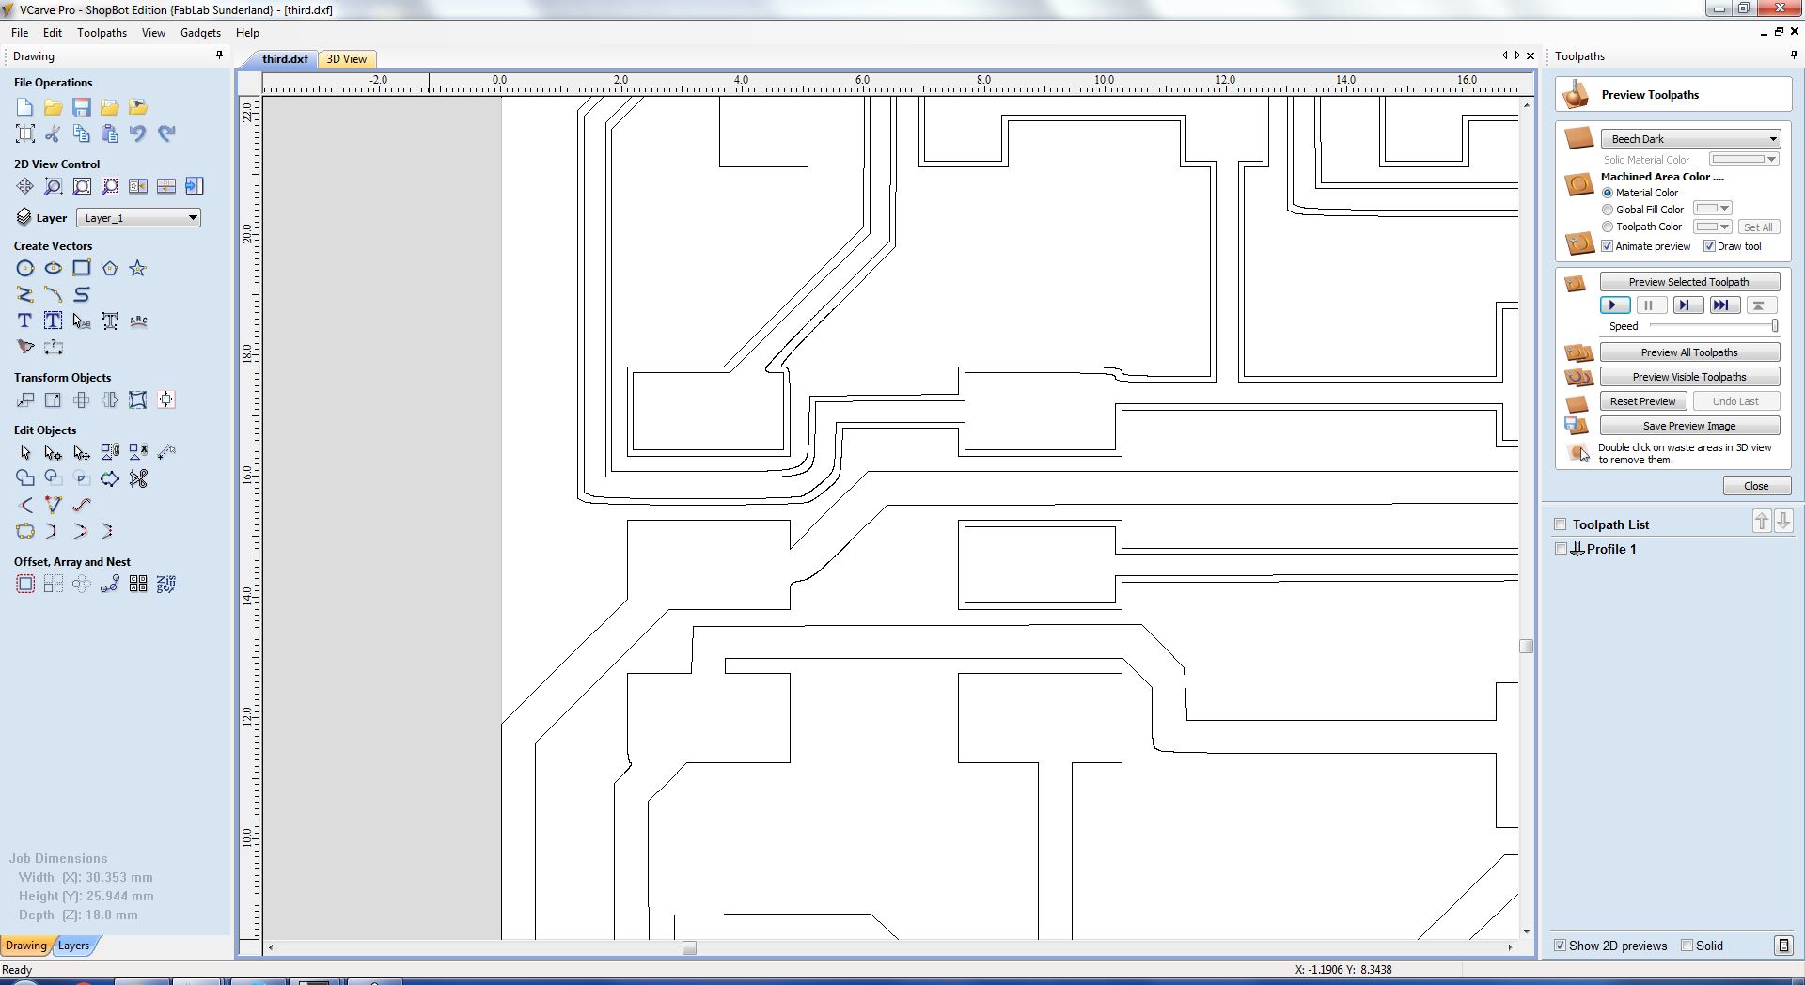Click the Scissors trim vectors tool
Viewport: 1805px width, 985px height.
pyautogui.click(x=138, y=479)
